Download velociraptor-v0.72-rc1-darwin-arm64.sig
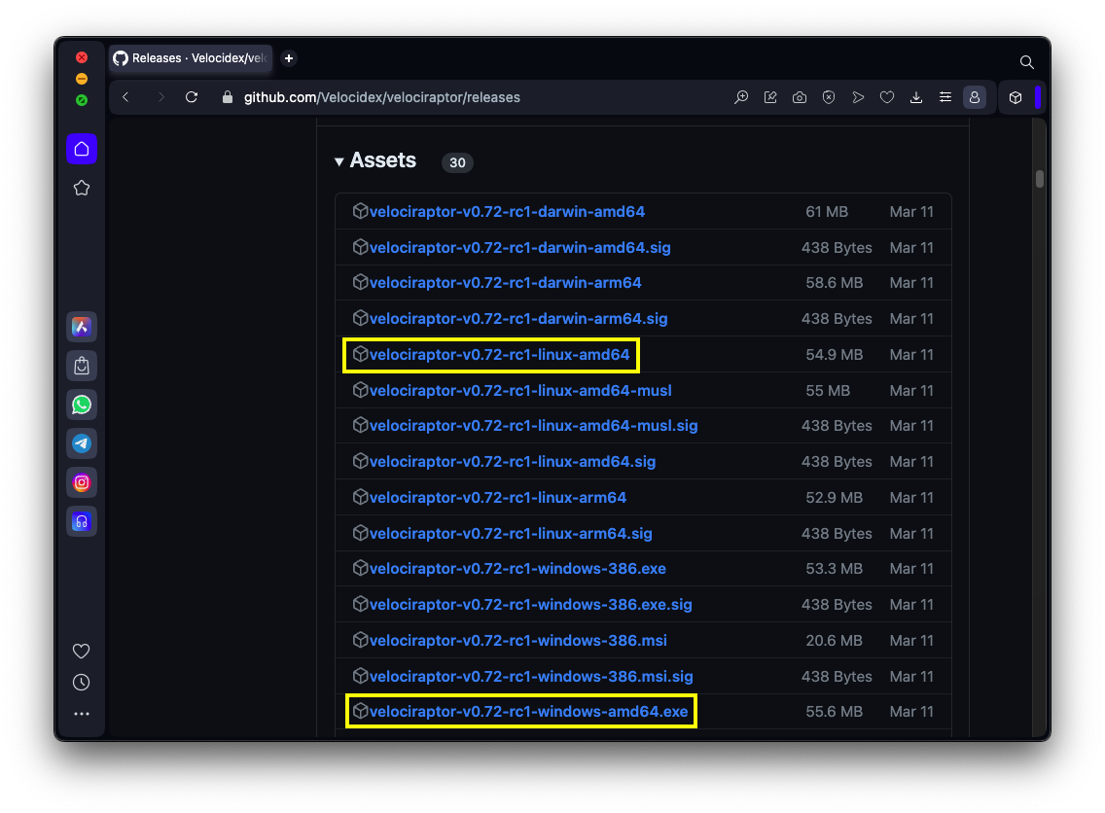 pyautogui.click(x=517, y=318)
